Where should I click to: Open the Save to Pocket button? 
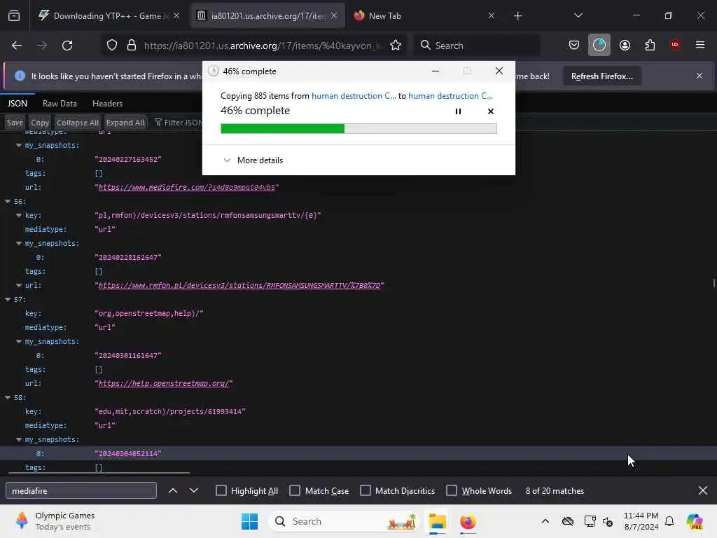(574, 45)
